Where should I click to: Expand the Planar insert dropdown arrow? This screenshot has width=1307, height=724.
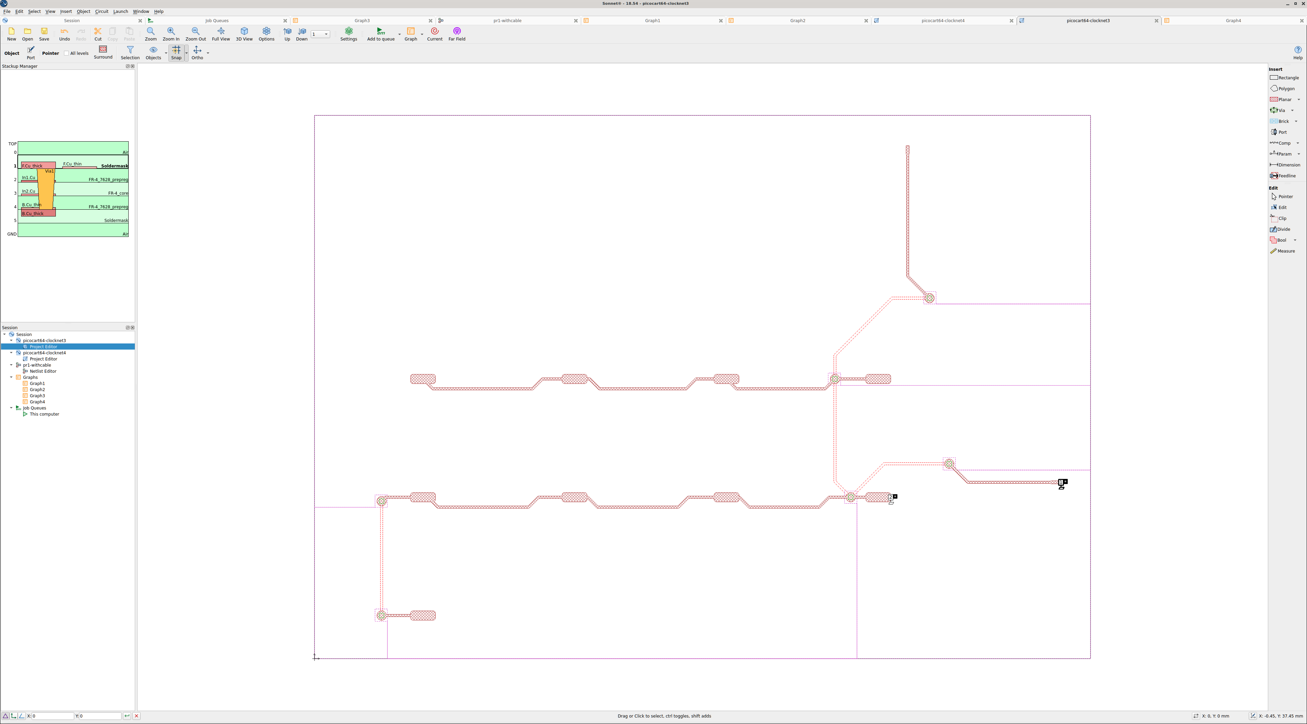(1299, 99)
